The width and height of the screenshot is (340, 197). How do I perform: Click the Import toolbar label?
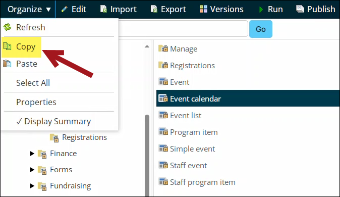[124, 9]
